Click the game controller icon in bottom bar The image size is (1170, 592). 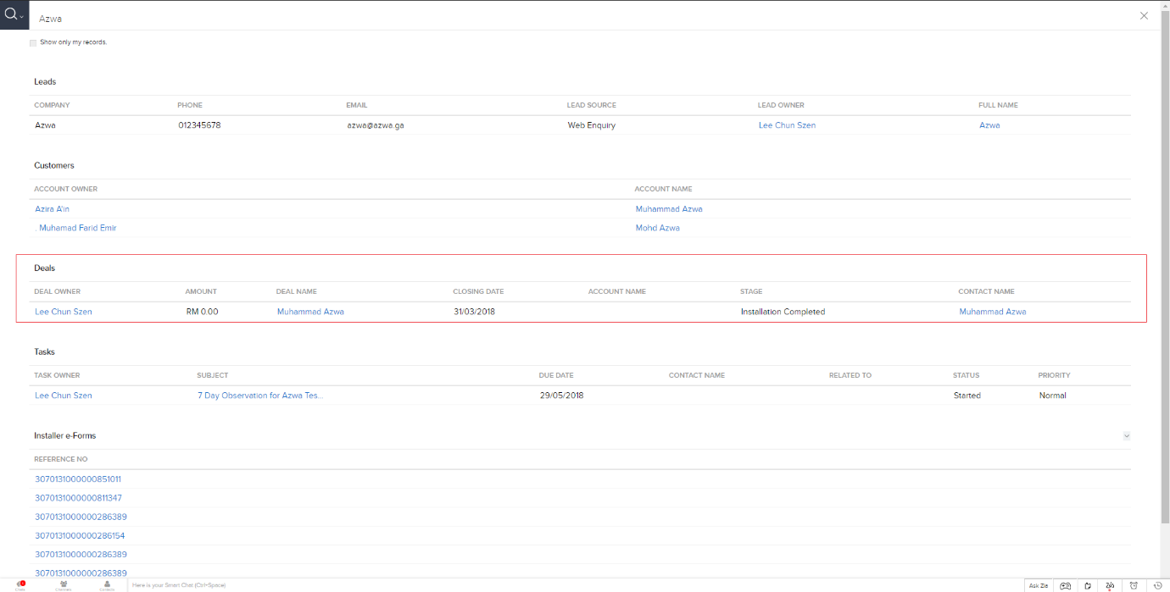1066,585
